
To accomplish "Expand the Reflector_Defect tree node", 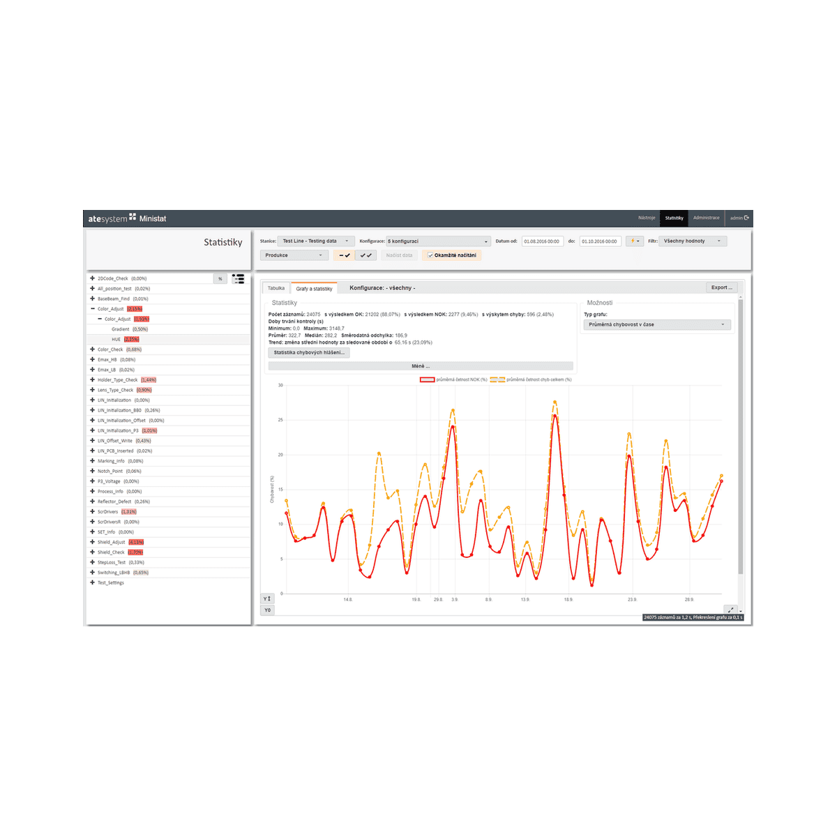I will [92, 502].
